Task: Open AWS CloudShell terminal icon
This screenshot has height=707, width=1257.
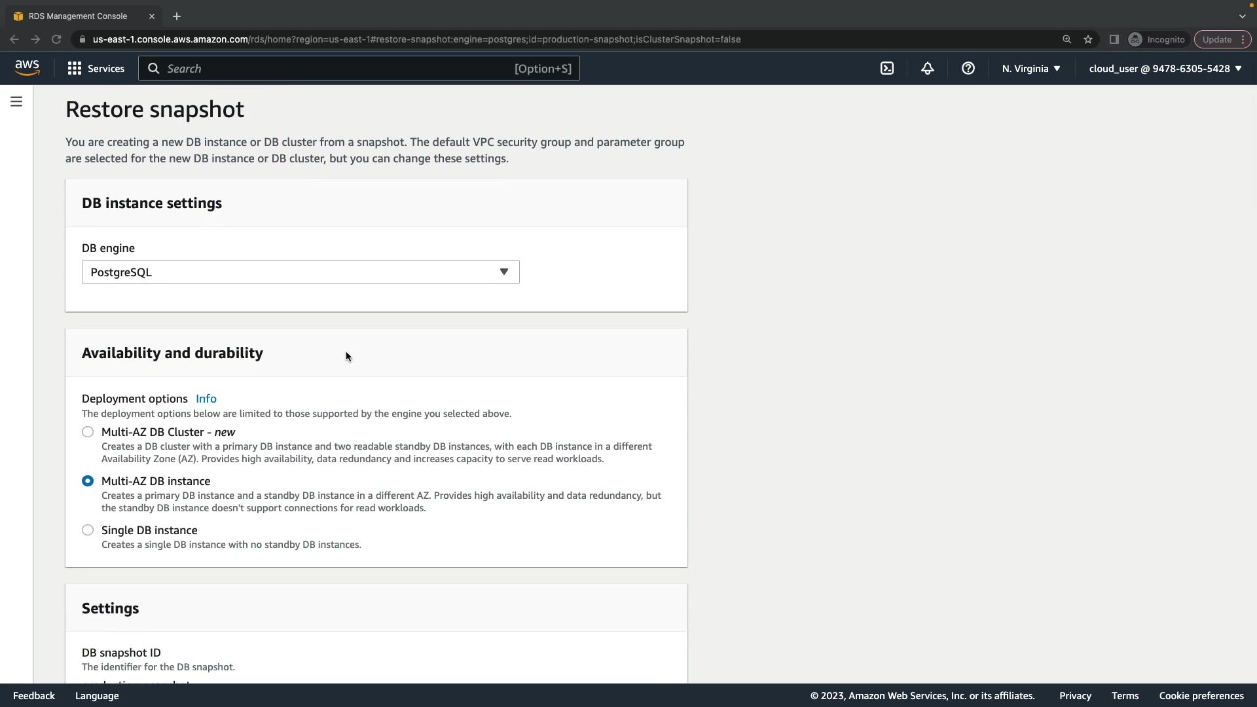Action: point(886,68)
